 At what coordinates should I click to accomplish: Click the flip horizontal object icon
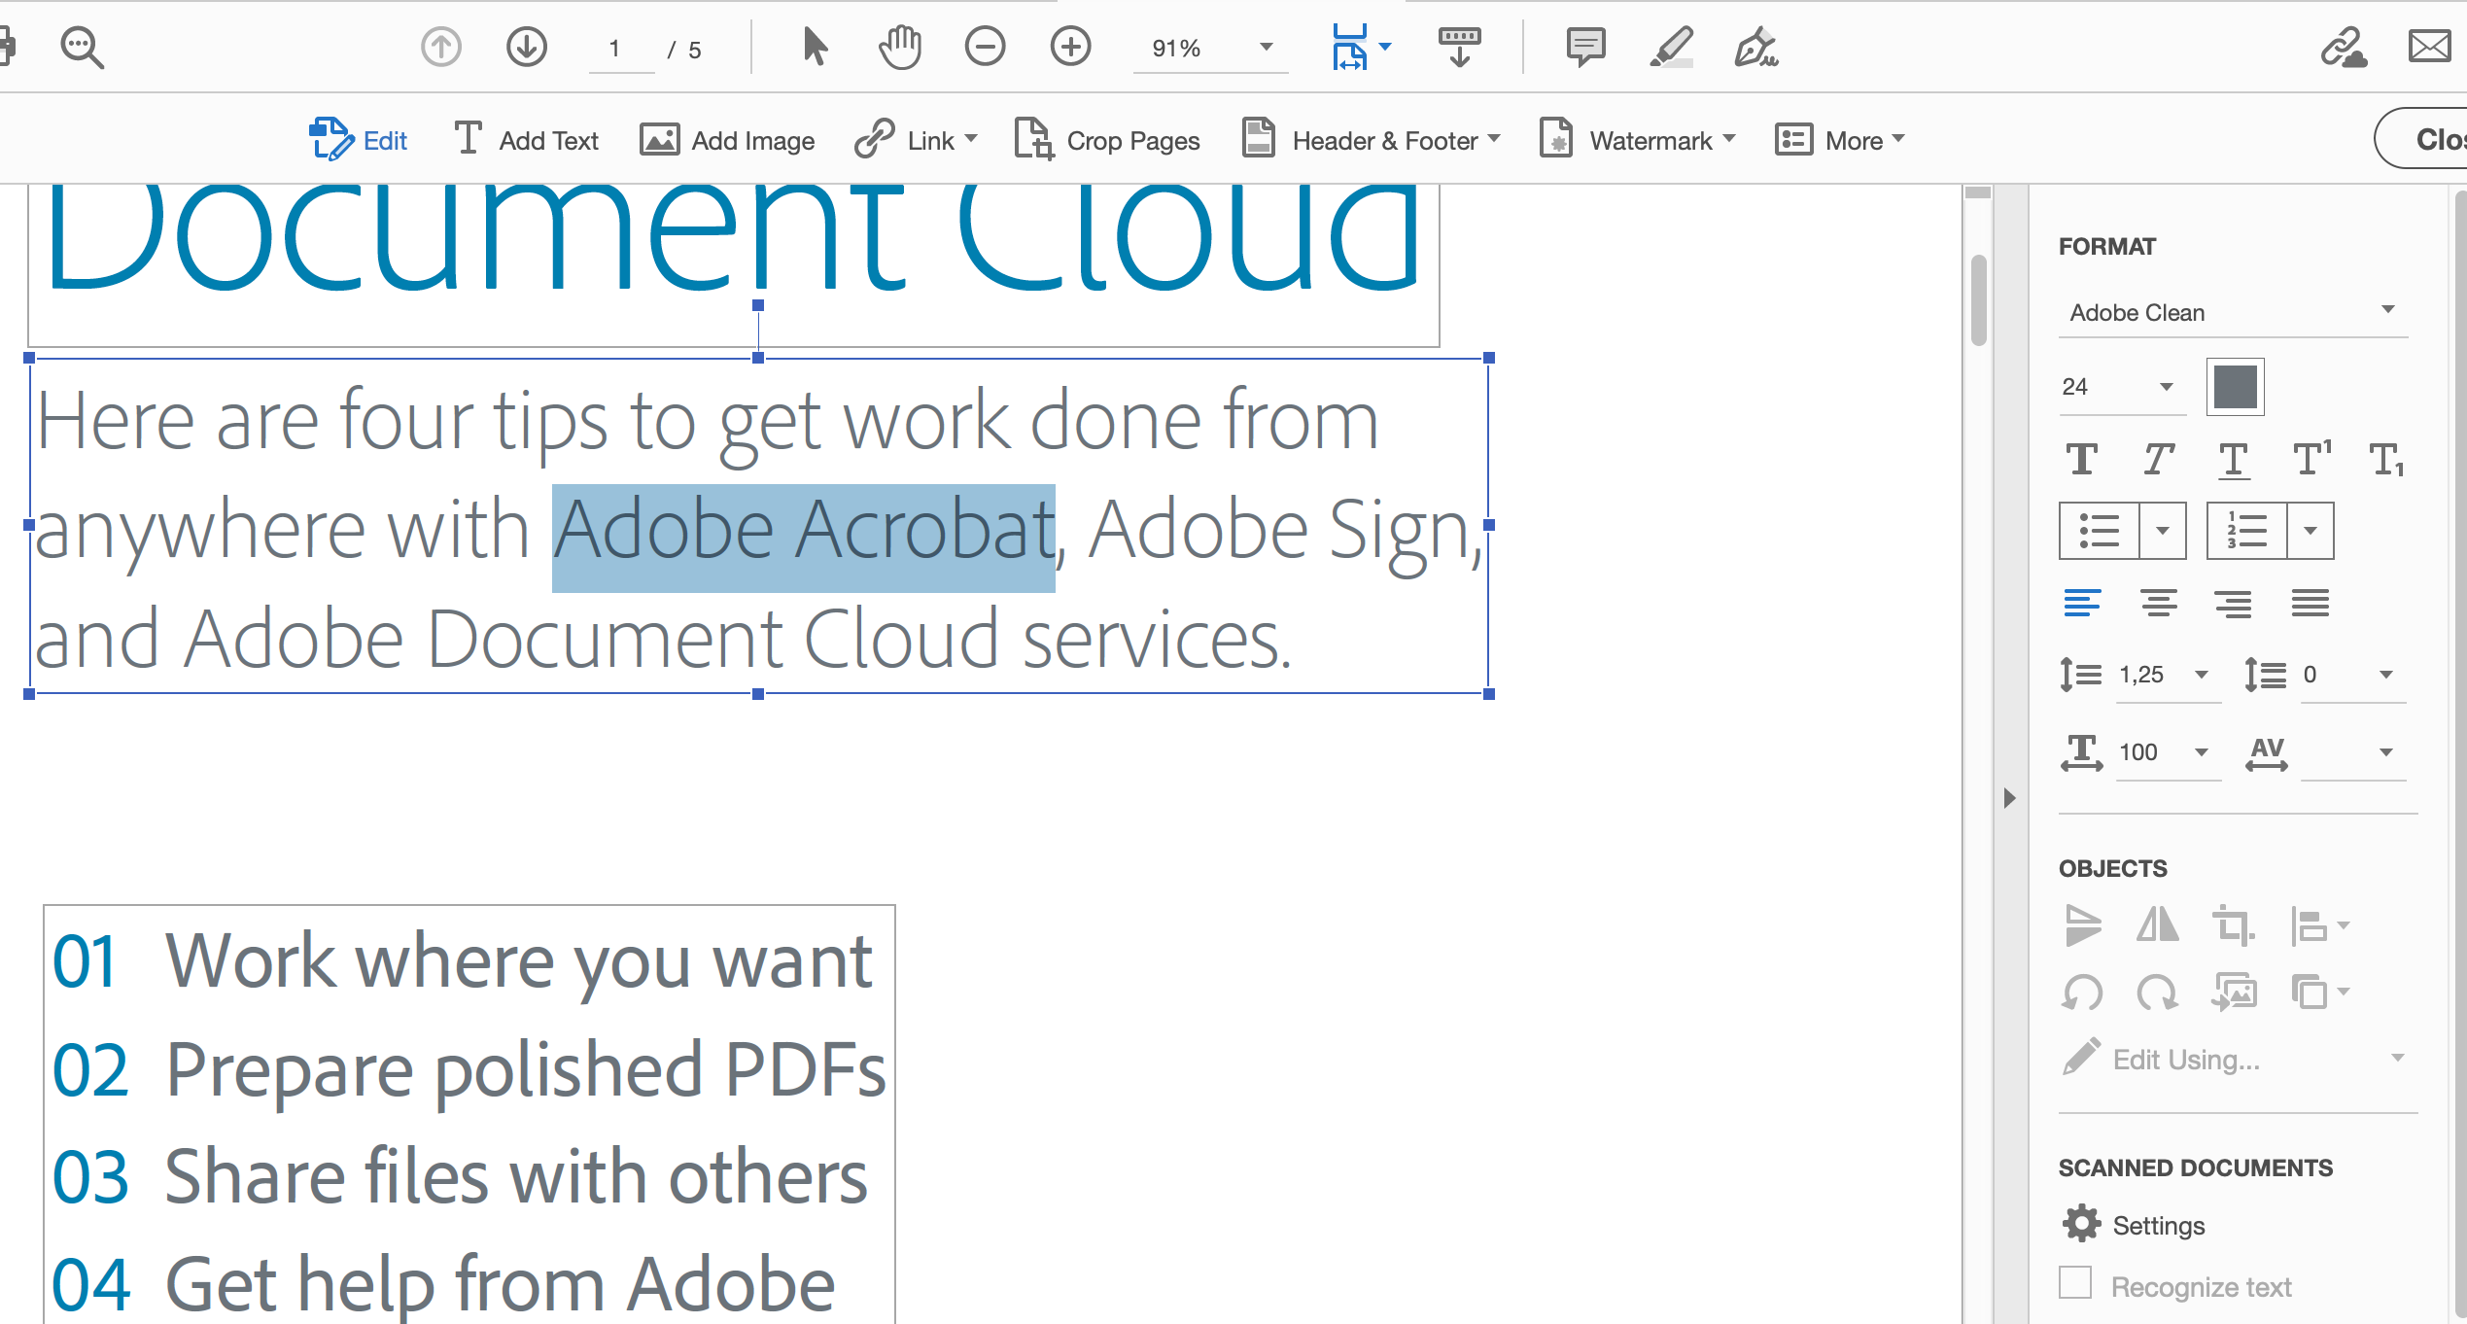2158,924
